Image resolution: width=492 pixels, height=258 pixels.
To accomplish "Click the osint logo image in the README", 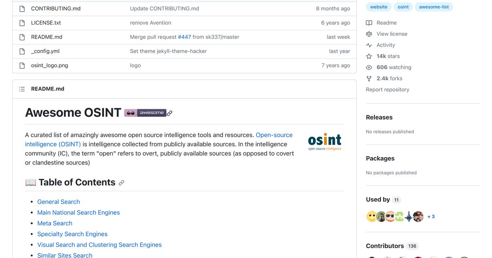I will [324, 141].
